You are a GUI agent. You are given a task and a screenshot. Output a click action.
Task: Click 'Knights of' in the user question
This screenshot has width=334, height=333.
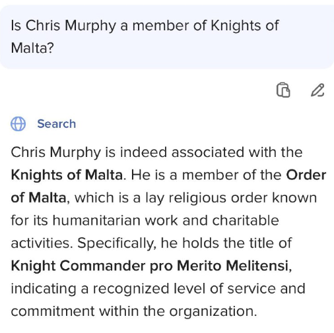click(x=245, y=26)
